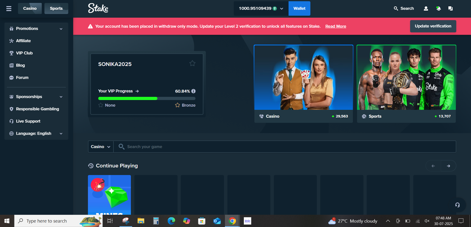Image resolution: width=471 pixels, height=227 pixels.
Task: Click the Update verification button
Action: click(433, 26)
